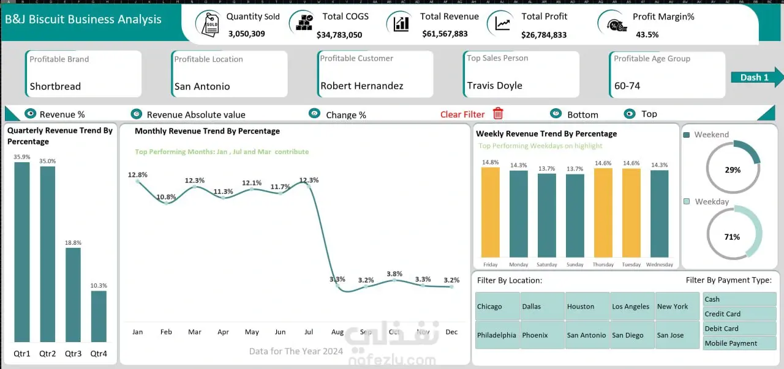Click the Sunday bar in weekly chart
784x369 pixels.
point(575,216)
